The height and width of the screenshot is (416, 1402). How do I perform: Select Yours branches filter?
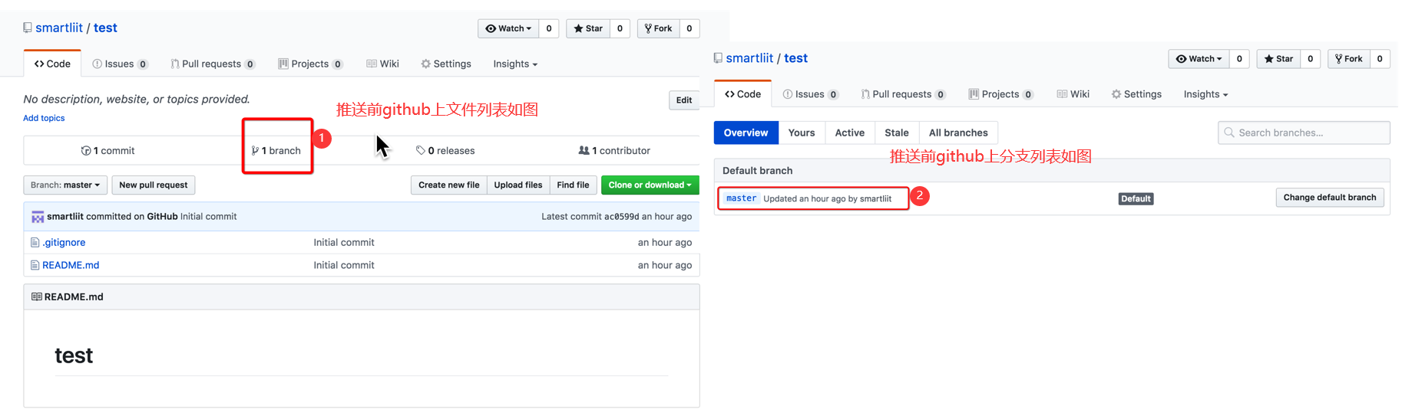[x=802, y=133]
